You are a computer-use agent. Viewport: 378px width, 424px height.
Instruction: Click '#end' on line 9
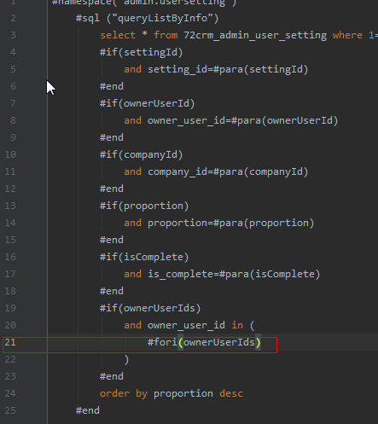(112, 137)
